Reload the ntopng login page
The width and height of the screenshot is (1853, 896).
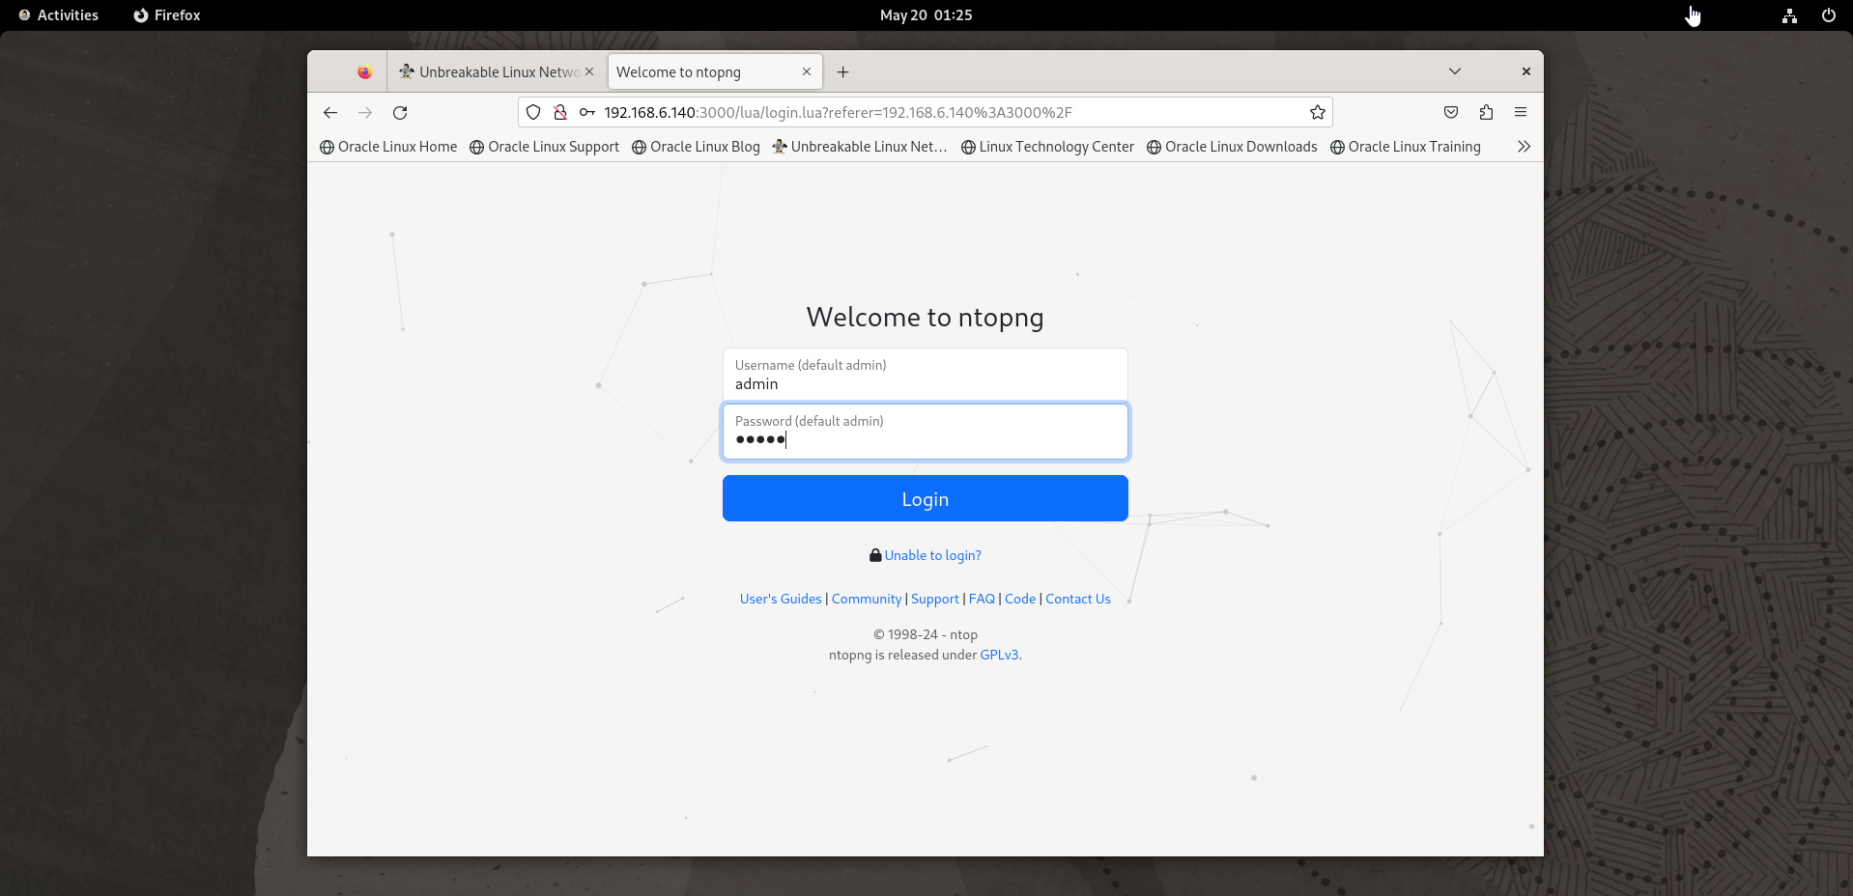pos(400,113)
